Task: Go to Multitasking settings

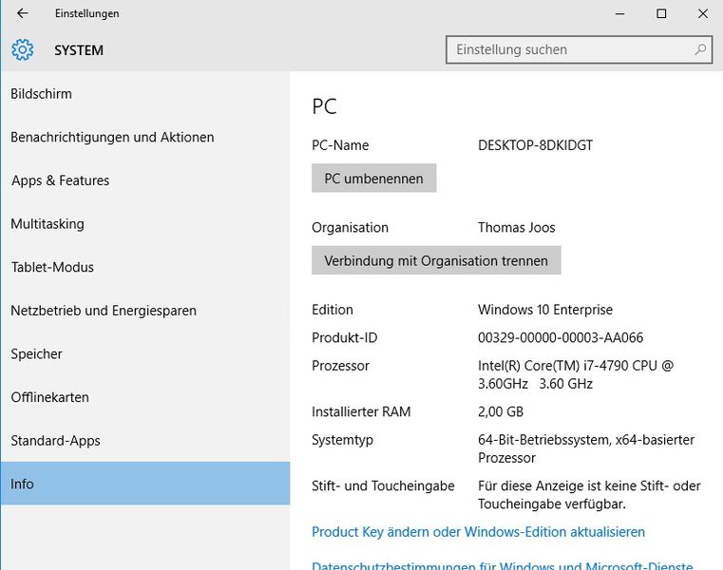Action: [48, 224]
